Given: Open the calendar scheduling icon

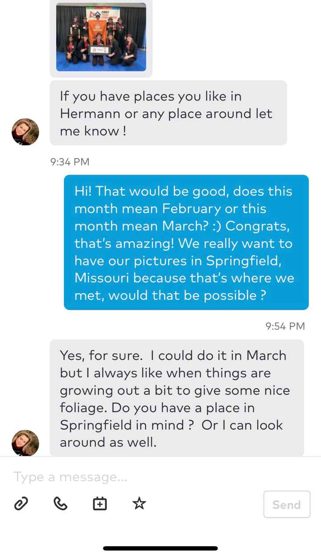Looking at the screenshot, I should [x=99, y=504].
